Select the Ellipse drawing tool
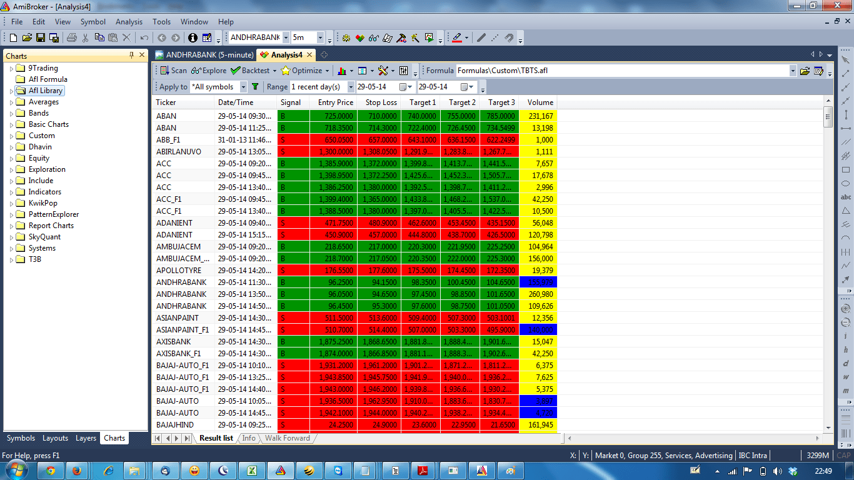Image resolution: width=854 pixels, height=480 pixels. coord(845,183)
